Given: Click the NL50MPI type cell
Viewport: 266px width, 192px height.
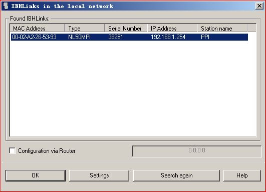Looking at the screenshot, I should coord(79,37).
